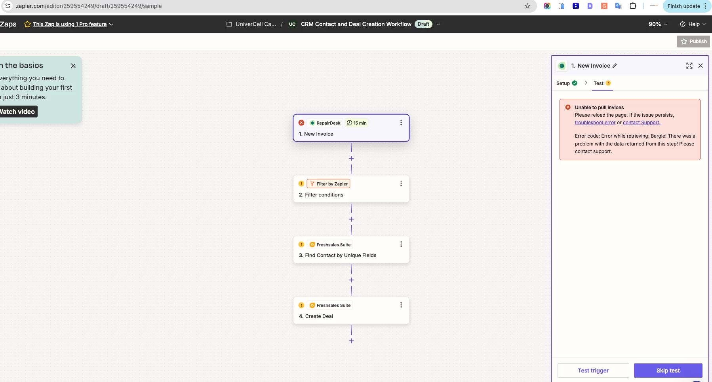Open Help menu
The height and width of the screenshot is (382, 712).
[x=693, y=24]
